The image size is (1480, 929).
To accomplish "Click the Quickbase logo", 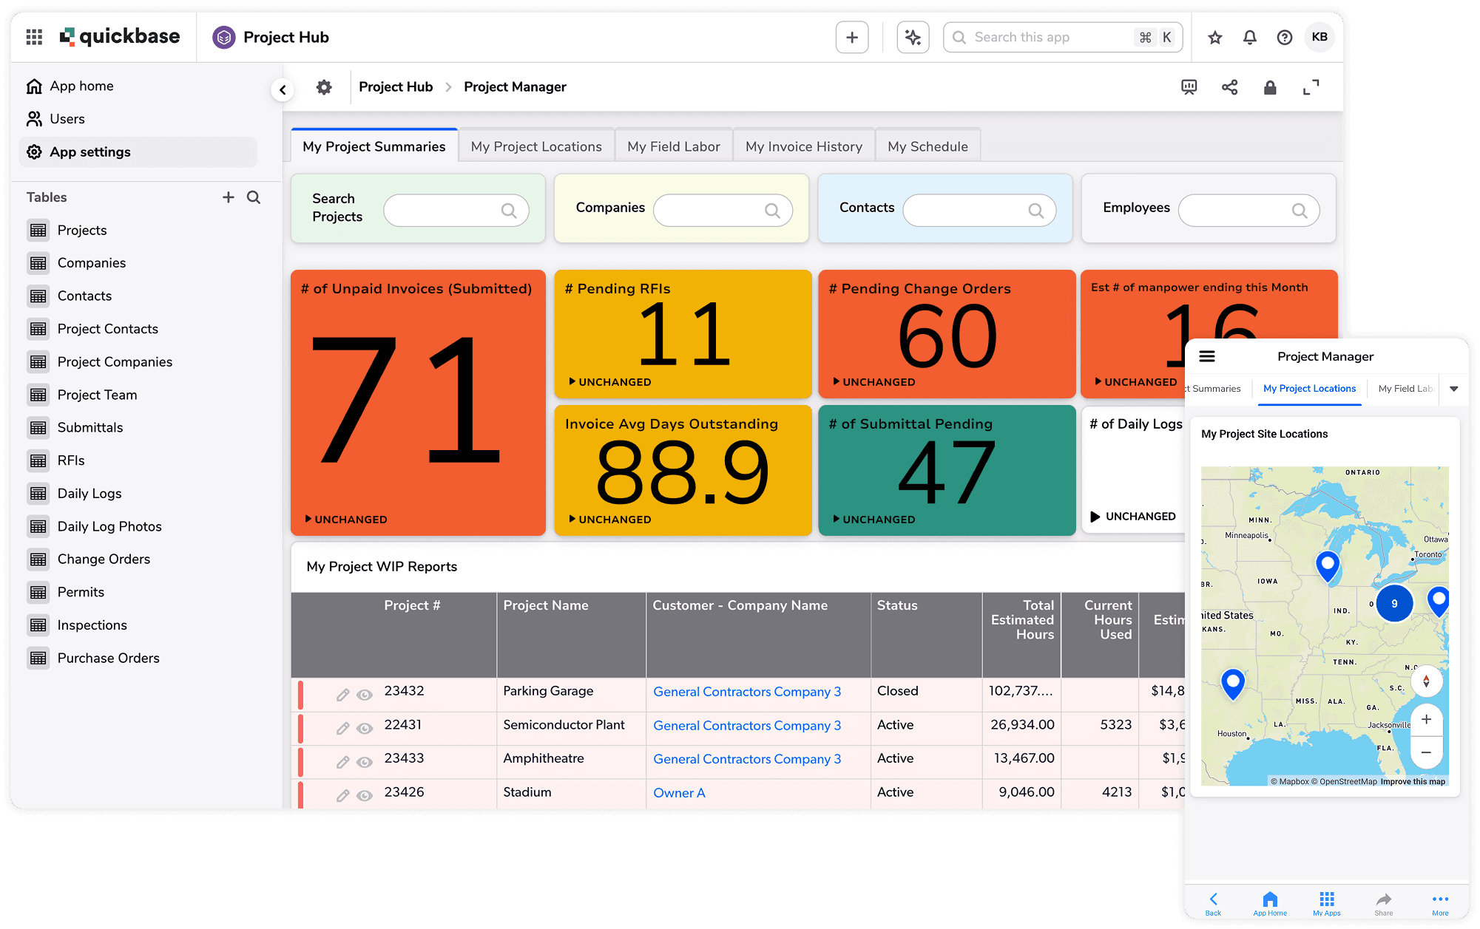I will [120, 36].
